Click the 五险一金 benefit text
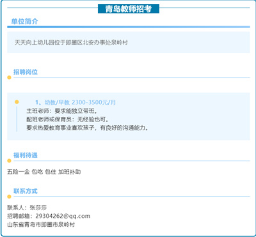Viewport: 256px width, 237px height. 19,172
